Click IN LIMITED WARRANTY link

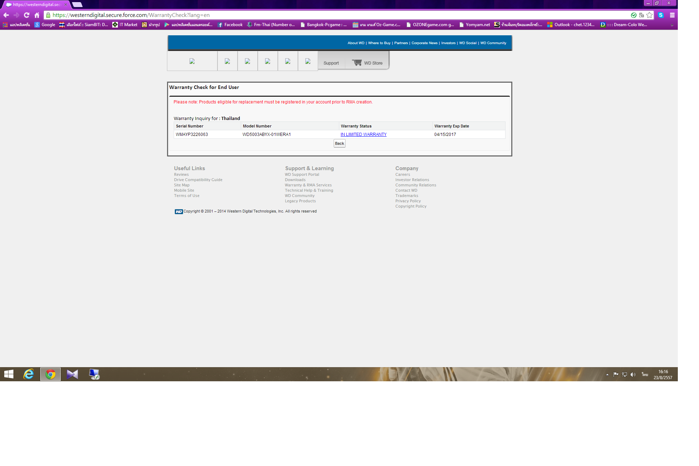pyautogui.click(x=363, y=134)
